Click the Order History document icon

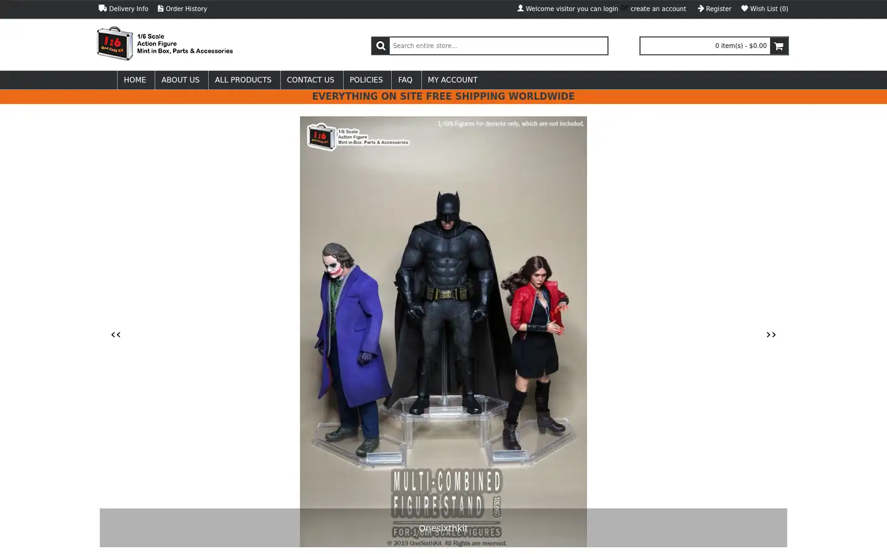click(x=161, y=9)
